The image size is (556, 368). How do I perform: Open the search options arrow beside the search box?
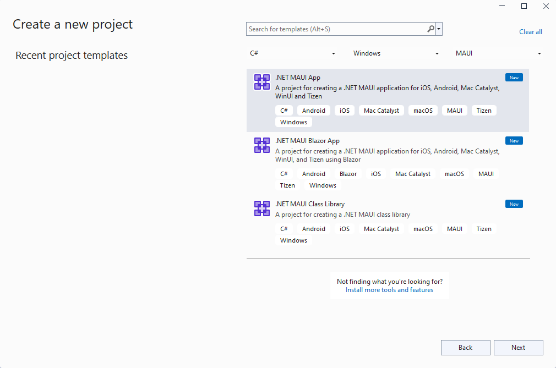pyautogui.click(x=438, y=29)
